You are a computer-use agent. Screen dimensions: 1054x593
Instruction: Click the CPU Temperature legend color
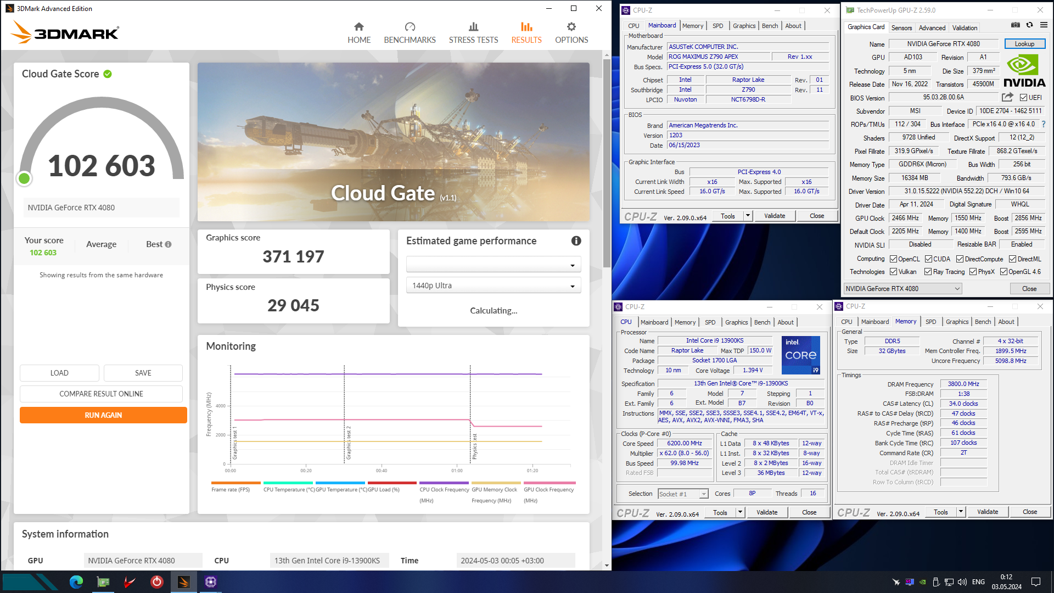point(288,483)
